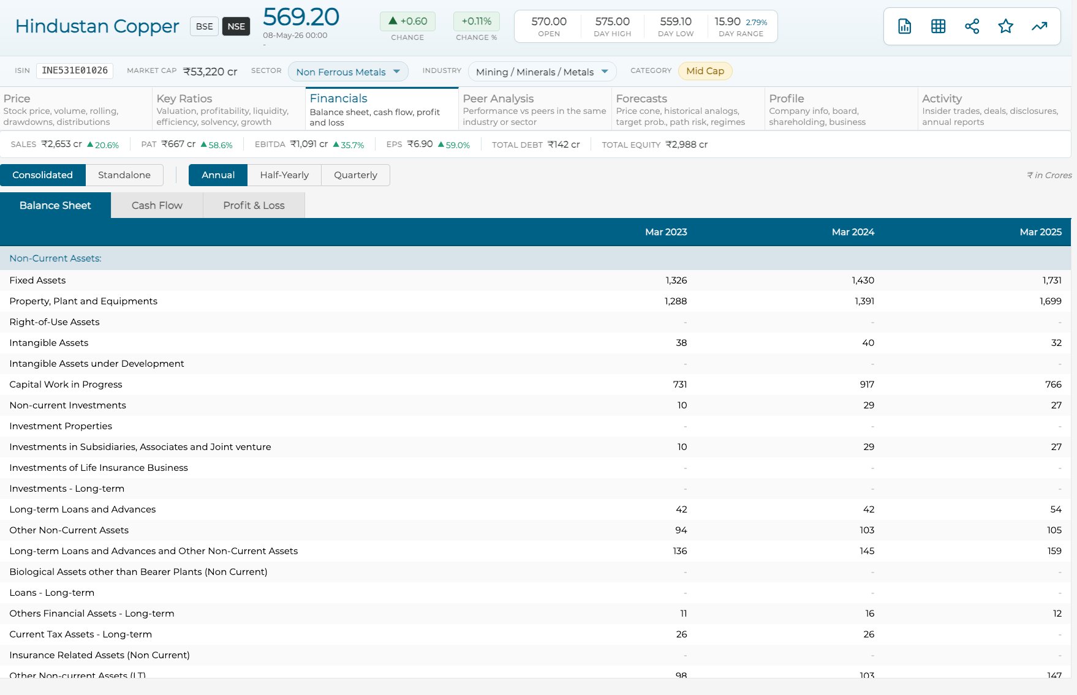Click Insurance Related Assets (Non Current) label
The image size is (1077, 695).
pos(100,655)
